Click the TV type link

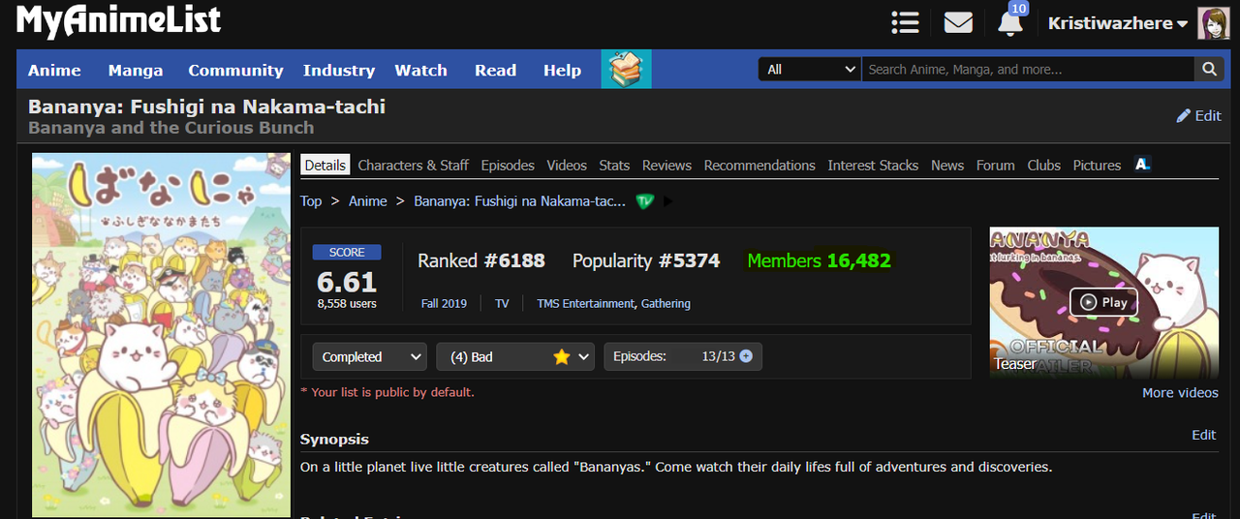click(x=502, y=303)
